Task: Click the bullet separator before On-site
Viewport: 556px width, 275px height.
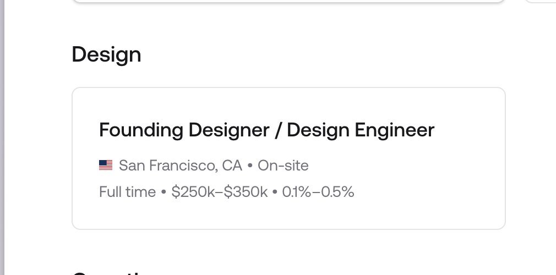Action: pyautogui.click(x=250, y=166)
